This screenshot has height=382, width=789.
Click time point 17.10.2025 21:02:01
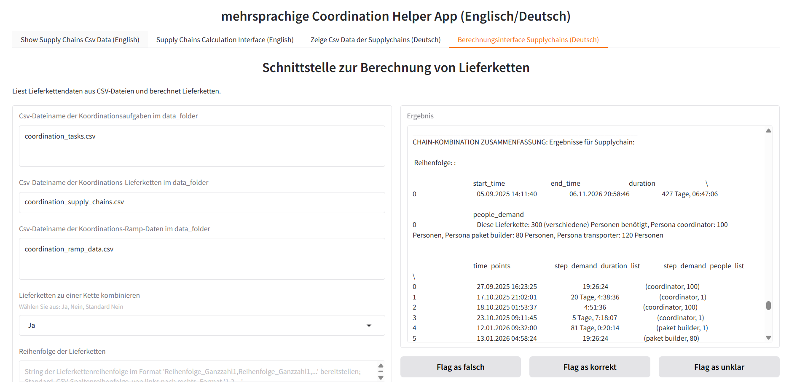coord(507,297)
